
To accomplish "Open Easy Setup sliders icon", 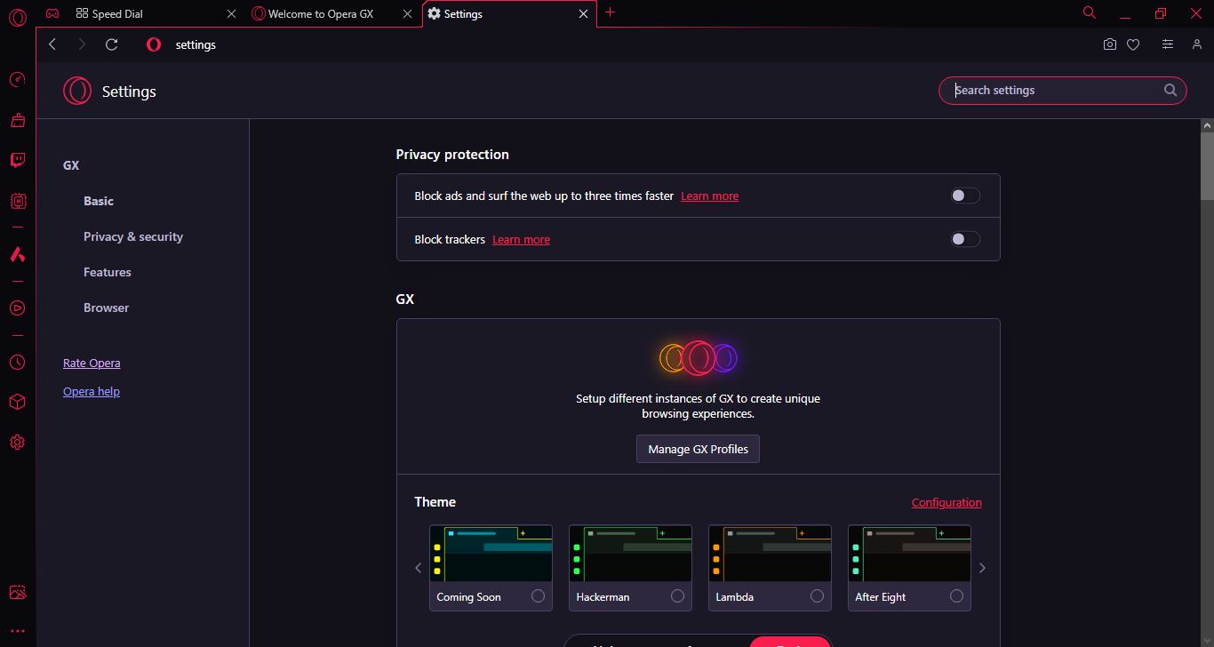I will click(1168, 44).
